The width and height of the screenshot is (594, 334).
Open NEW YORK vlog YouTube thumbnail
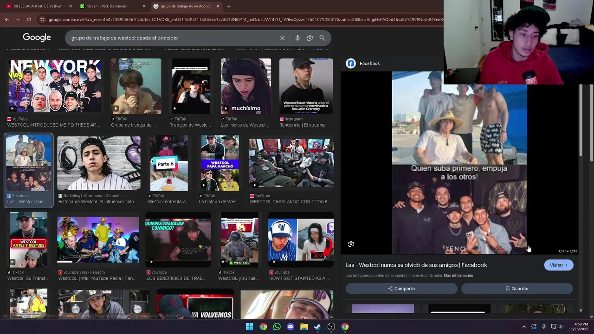pos(55,86)
